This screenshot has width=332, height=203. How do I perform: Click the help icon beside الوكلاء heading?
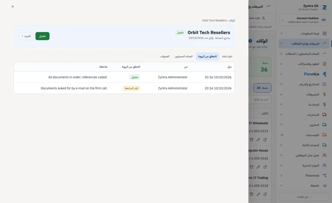pos(250,41)
